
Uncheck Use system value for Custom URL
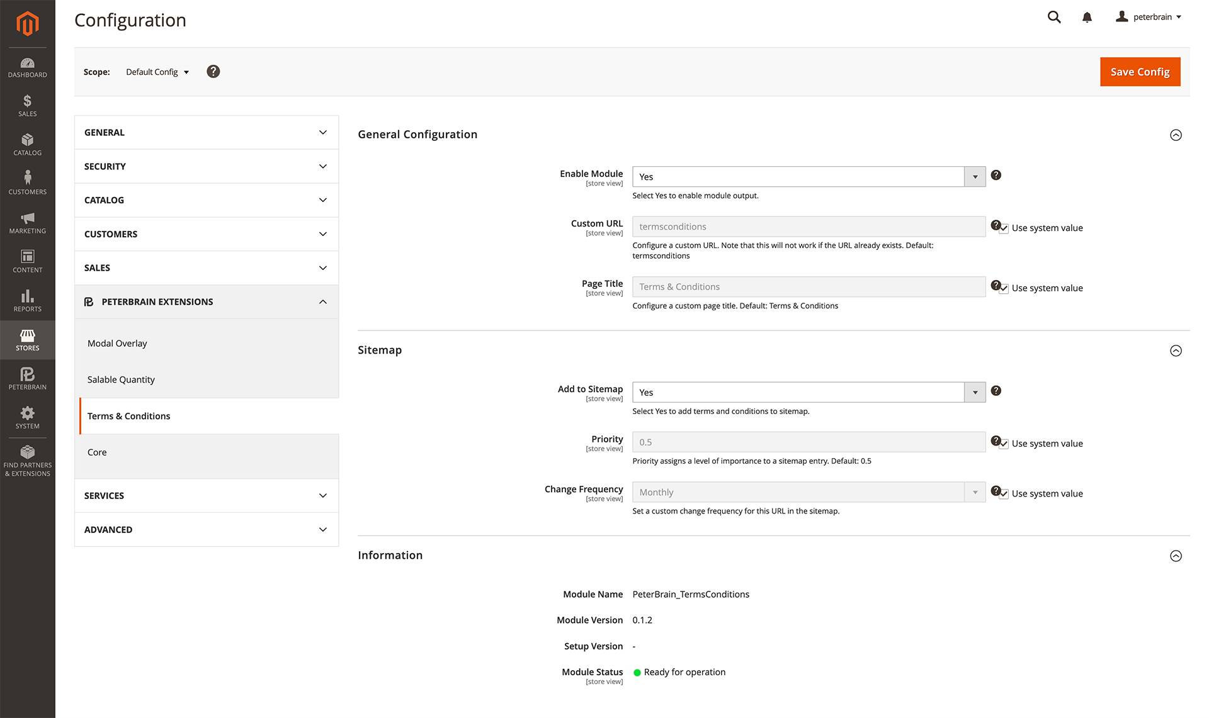click(1004, 228)
